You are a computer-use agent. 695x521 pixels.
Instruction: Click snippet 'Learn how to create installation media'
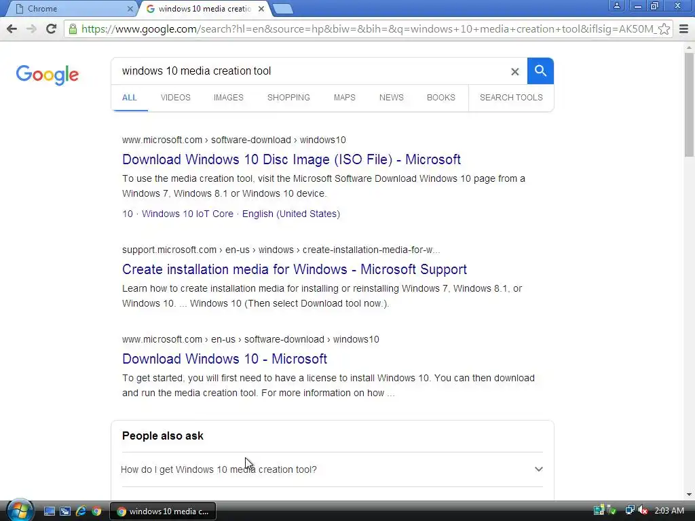(x=322, y=296)
